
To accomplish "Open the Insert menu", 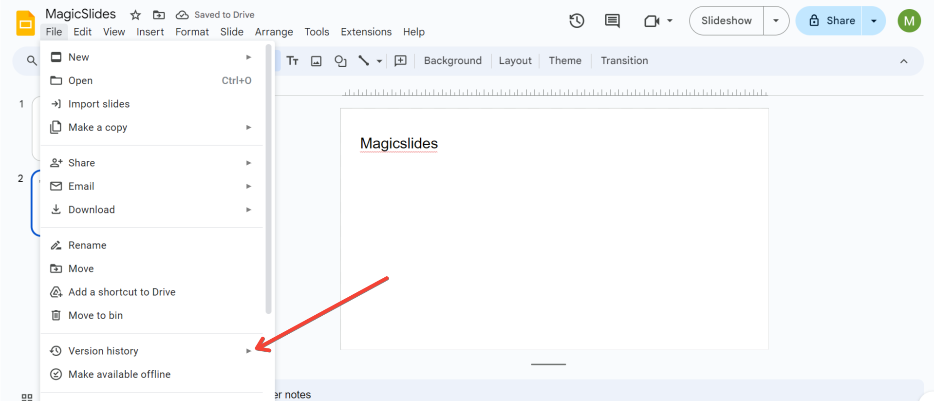I will tap(150, 32).
